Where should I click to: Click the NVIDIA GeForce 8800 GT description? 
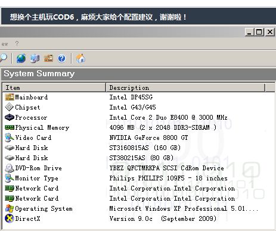click(x=148, y=138)
